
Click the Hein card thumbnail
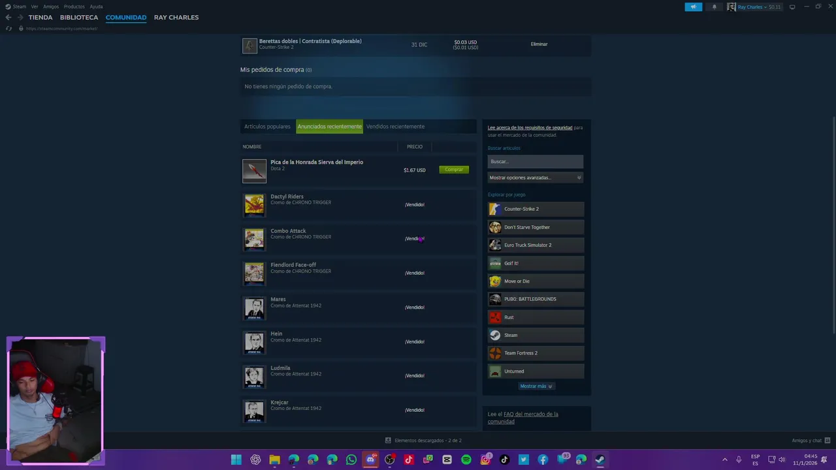[254, 342]
